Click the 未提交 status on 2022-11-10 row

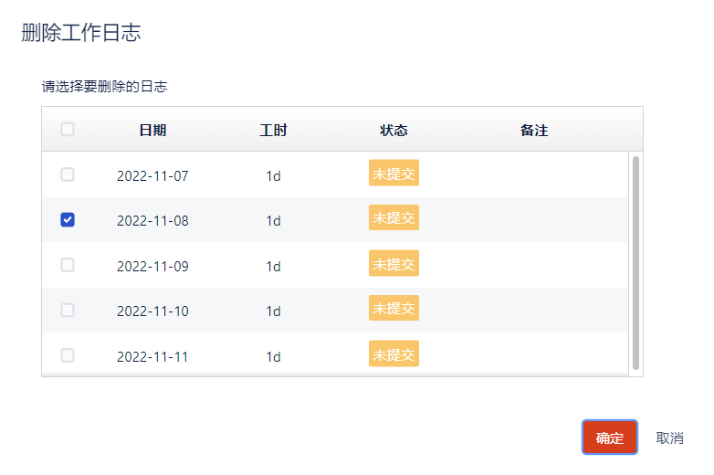(x=394, y=309)
